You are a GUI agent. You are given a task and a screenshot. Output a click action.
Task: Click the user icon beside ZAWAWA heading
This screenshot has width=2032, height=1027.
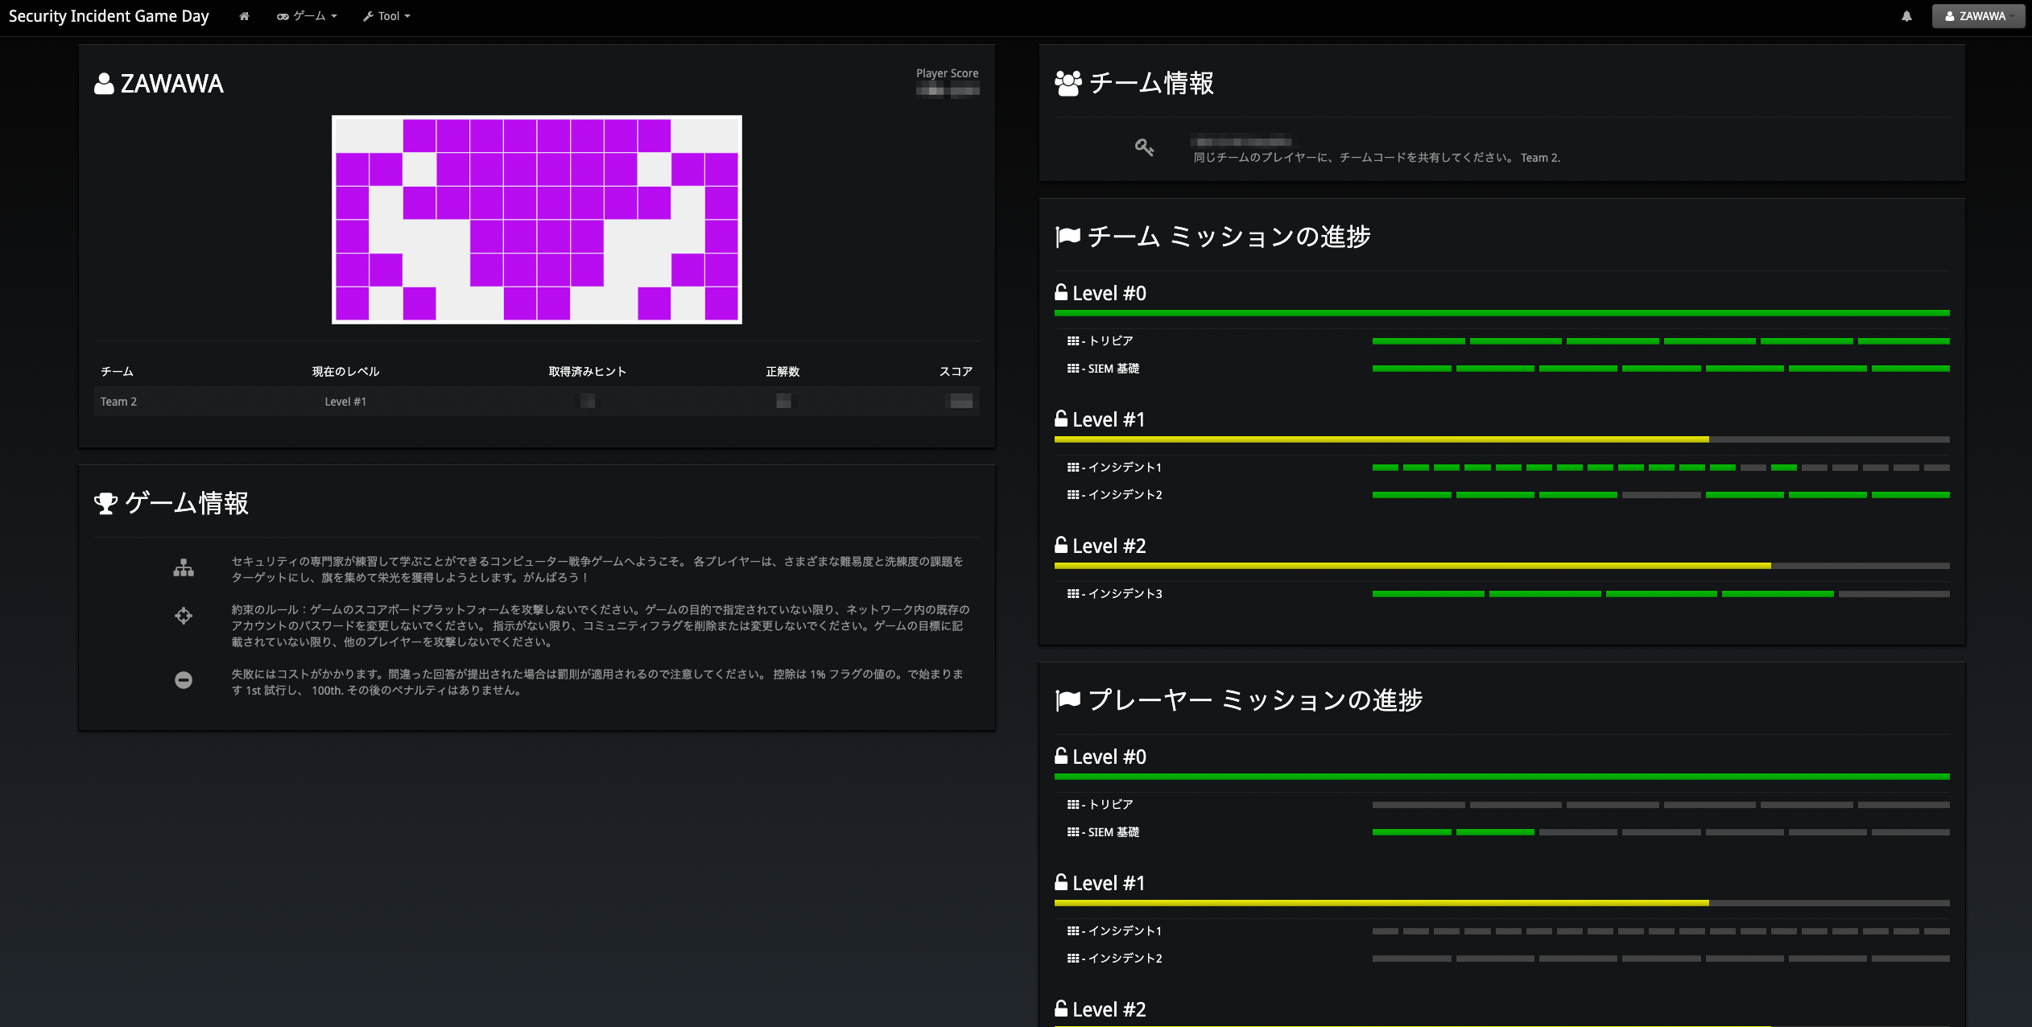pyautogui.click(x=104, y=84)
